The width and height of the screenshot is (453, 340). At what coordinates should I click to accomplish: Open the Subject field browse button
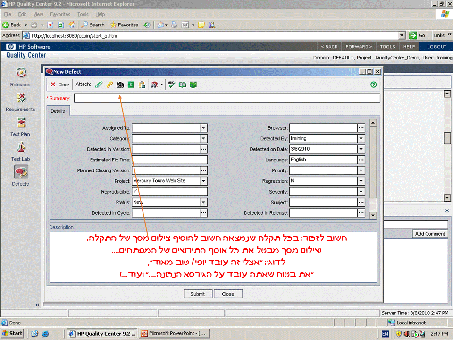361,203
